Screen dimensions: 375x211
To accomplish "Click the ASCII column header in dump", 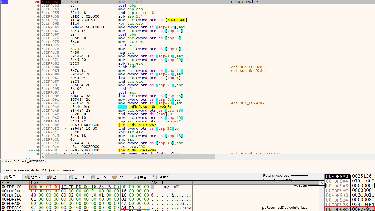I will tap(171, 183).
